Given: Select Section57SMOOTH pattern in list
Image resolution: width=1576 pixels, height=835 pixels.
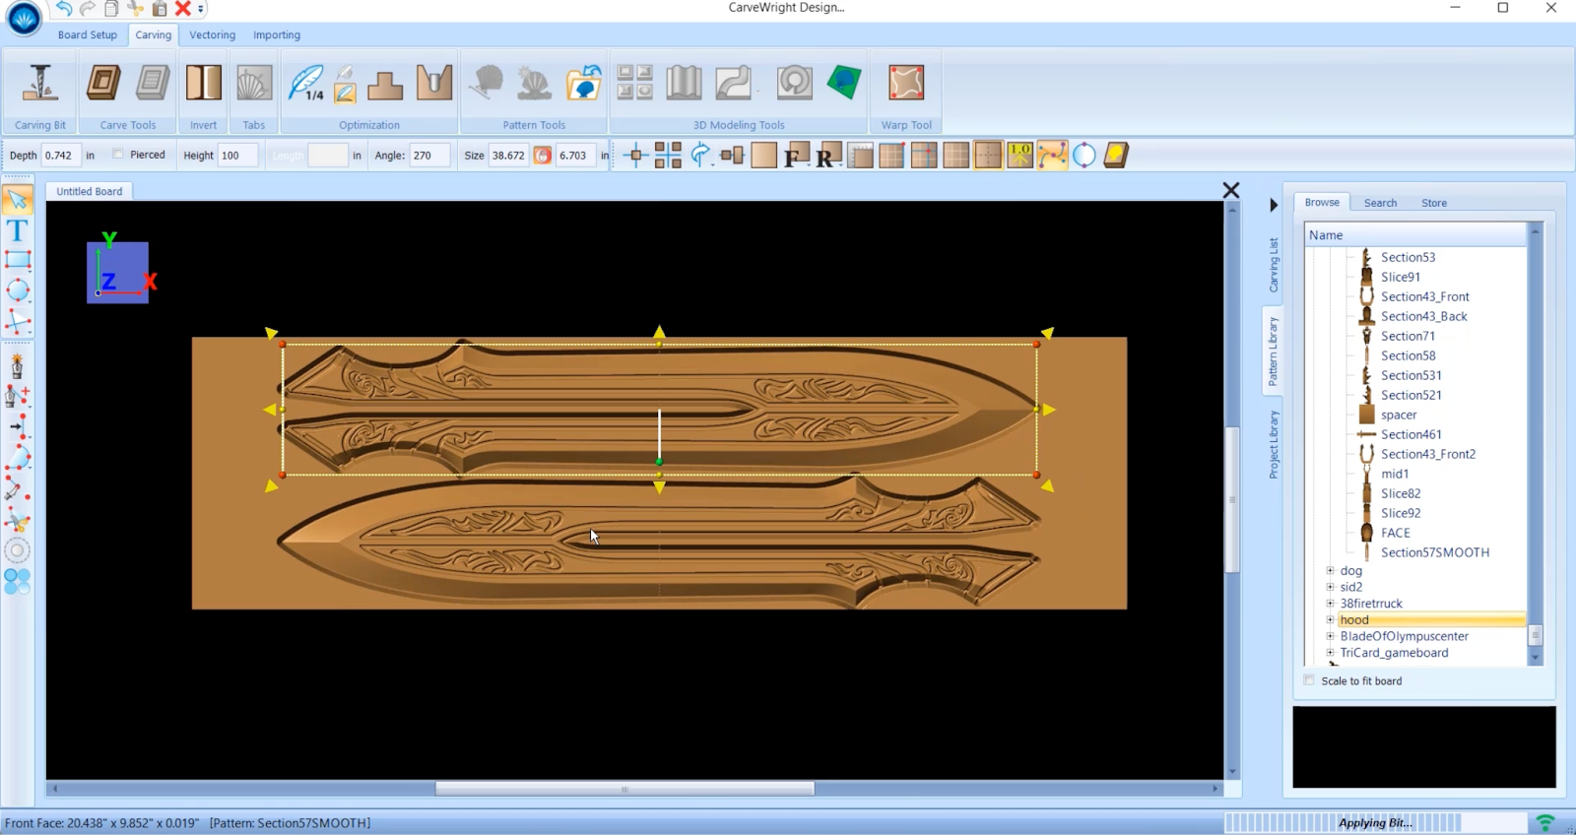Looking at the screenshot, I should coord(1434,552).
